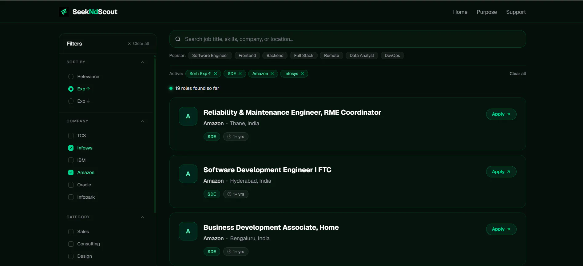Click the Amazon logo on Software Development Engineer card
Image resolution: width=583 pixels, height=266 pixels.
coord(188,174)
